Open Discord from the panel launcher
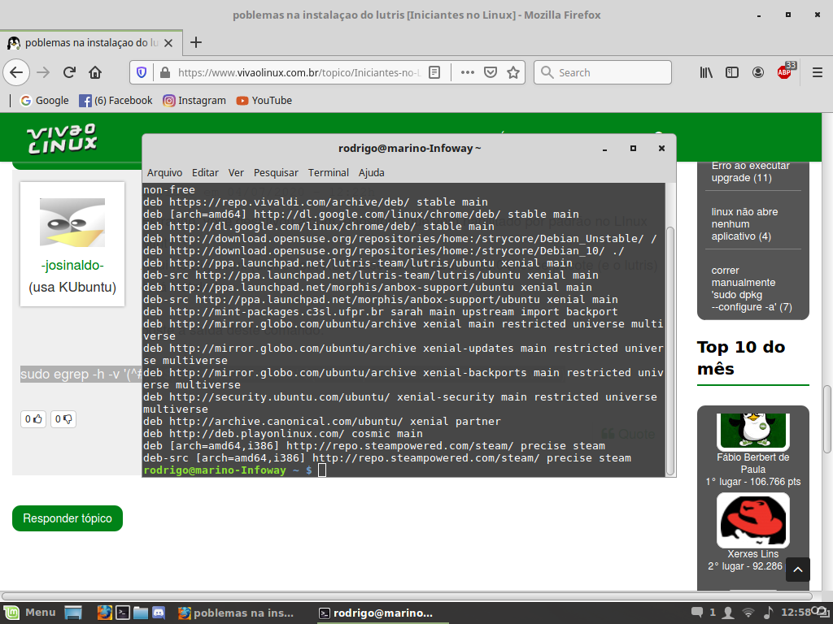This screenshot has width=833, height=624. (159, 613)
